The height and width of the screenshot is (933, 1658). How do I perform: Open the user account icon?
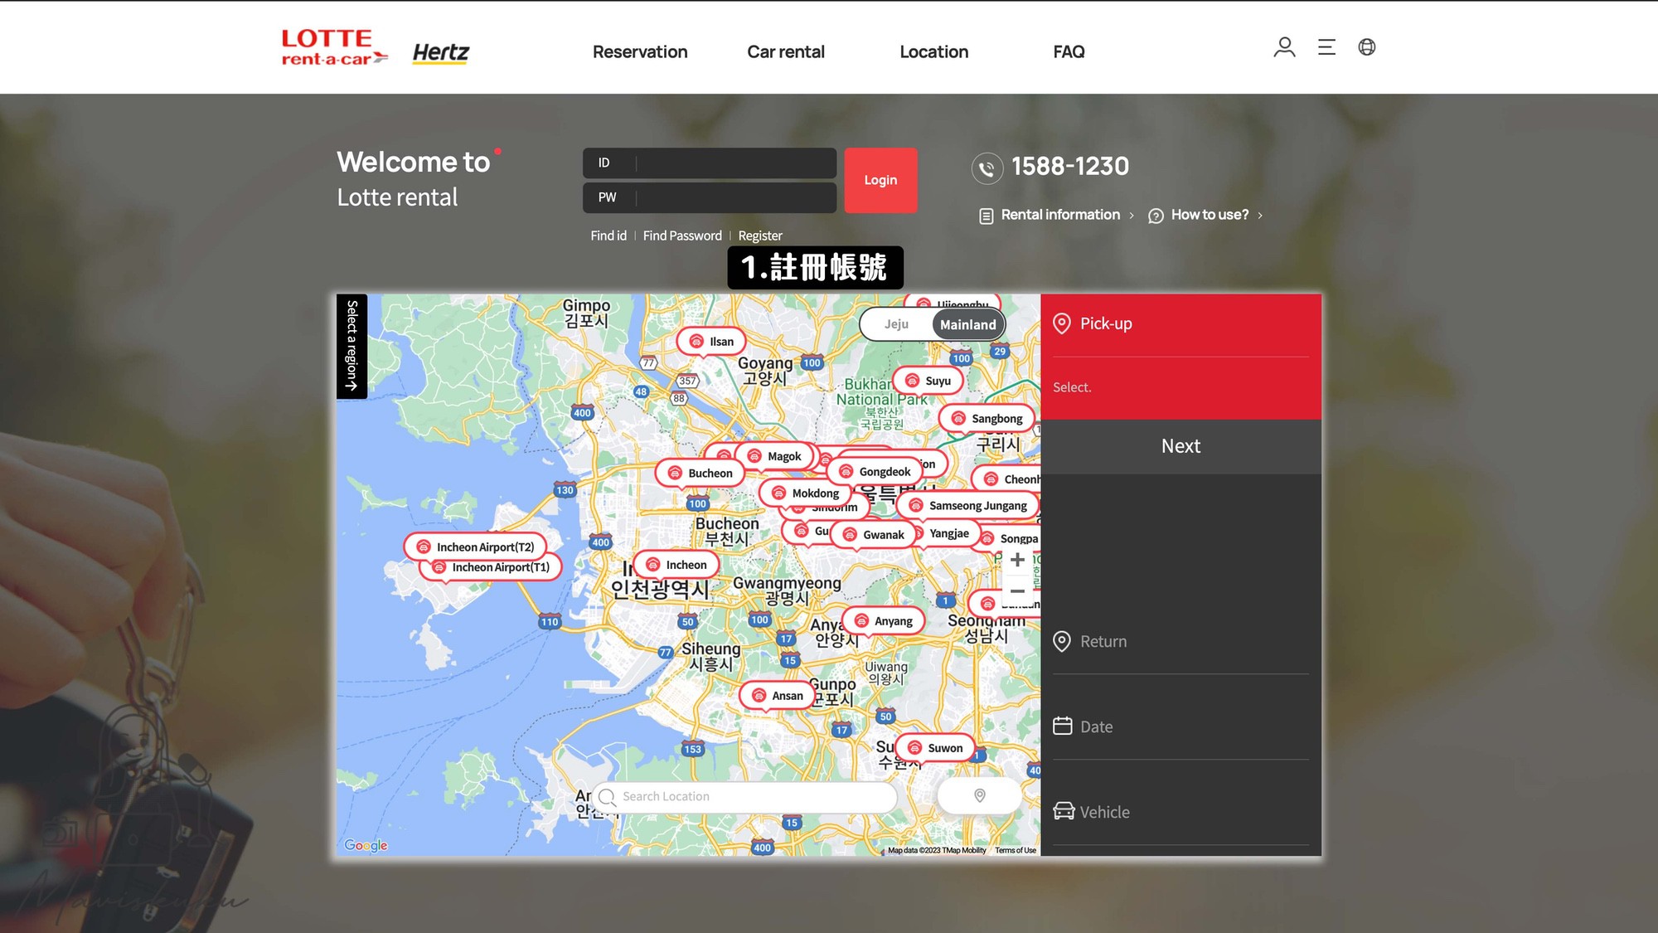[x=1284, y=47]
